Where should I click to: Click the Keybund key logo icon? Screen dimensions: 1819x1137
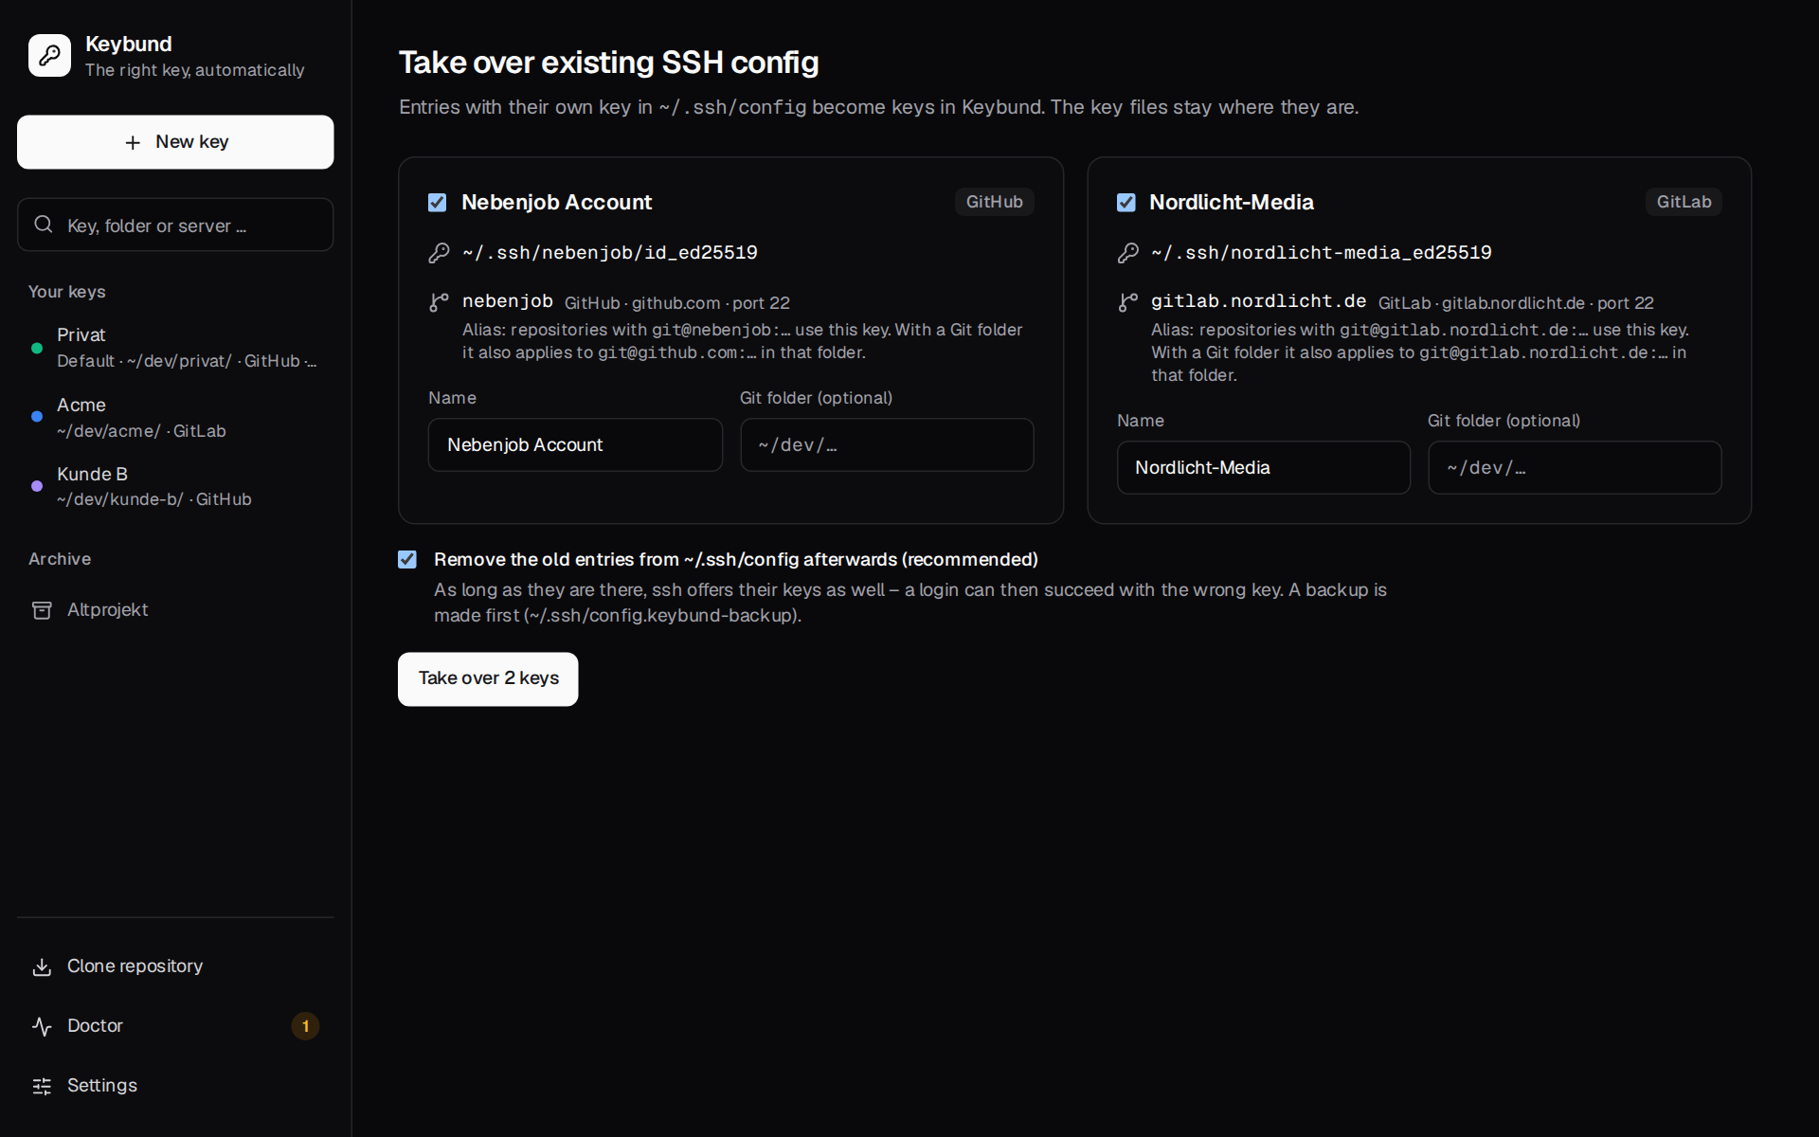point(49,56)
